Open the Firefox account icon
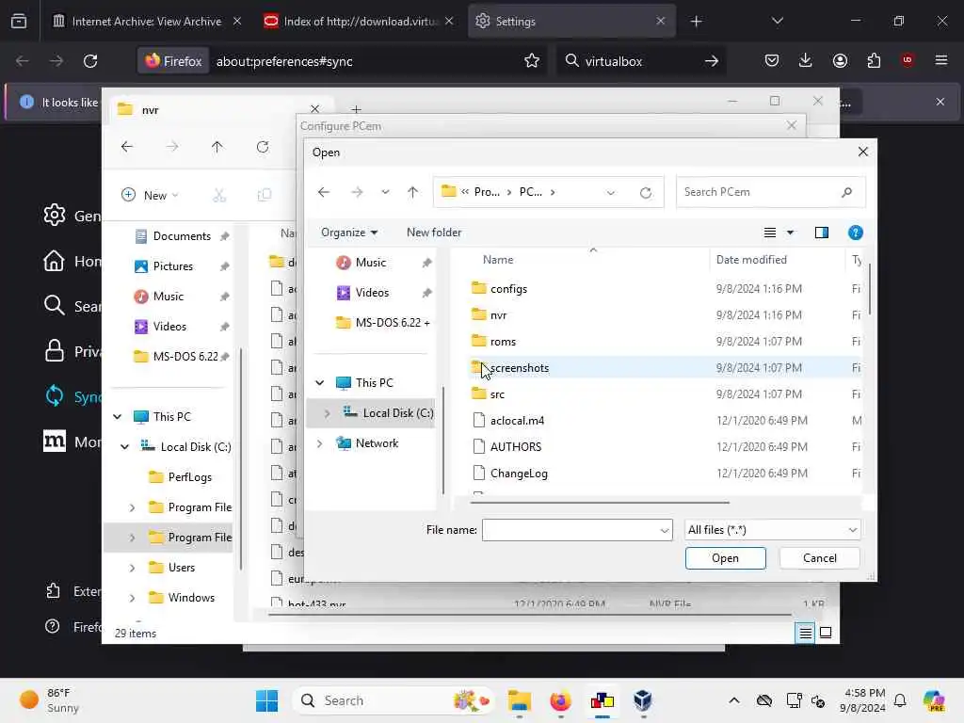964x723 pixels. point(840,60)
